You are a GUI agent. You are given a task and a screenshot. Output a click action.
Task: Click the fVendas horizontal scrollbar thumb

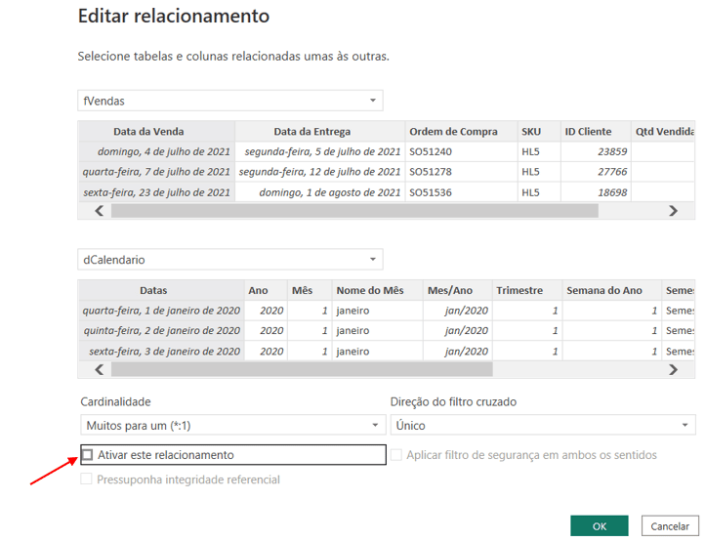[354, 211]
